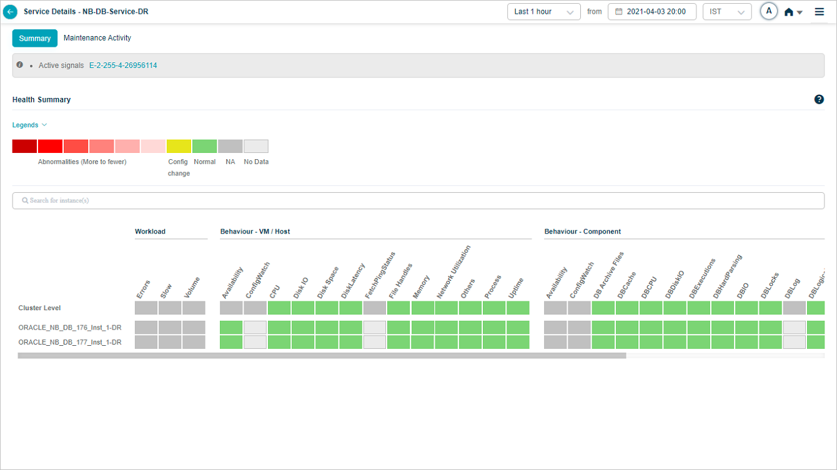Click ORACLE_NB_DB_176 Slow cell
This screenshot has width=837, height=470.
point(170,328)
